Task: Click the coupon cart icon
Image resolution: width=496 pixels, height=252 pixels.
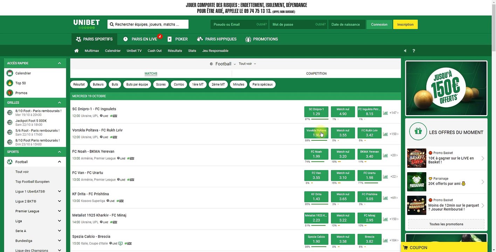Action: tap(405, 247)
